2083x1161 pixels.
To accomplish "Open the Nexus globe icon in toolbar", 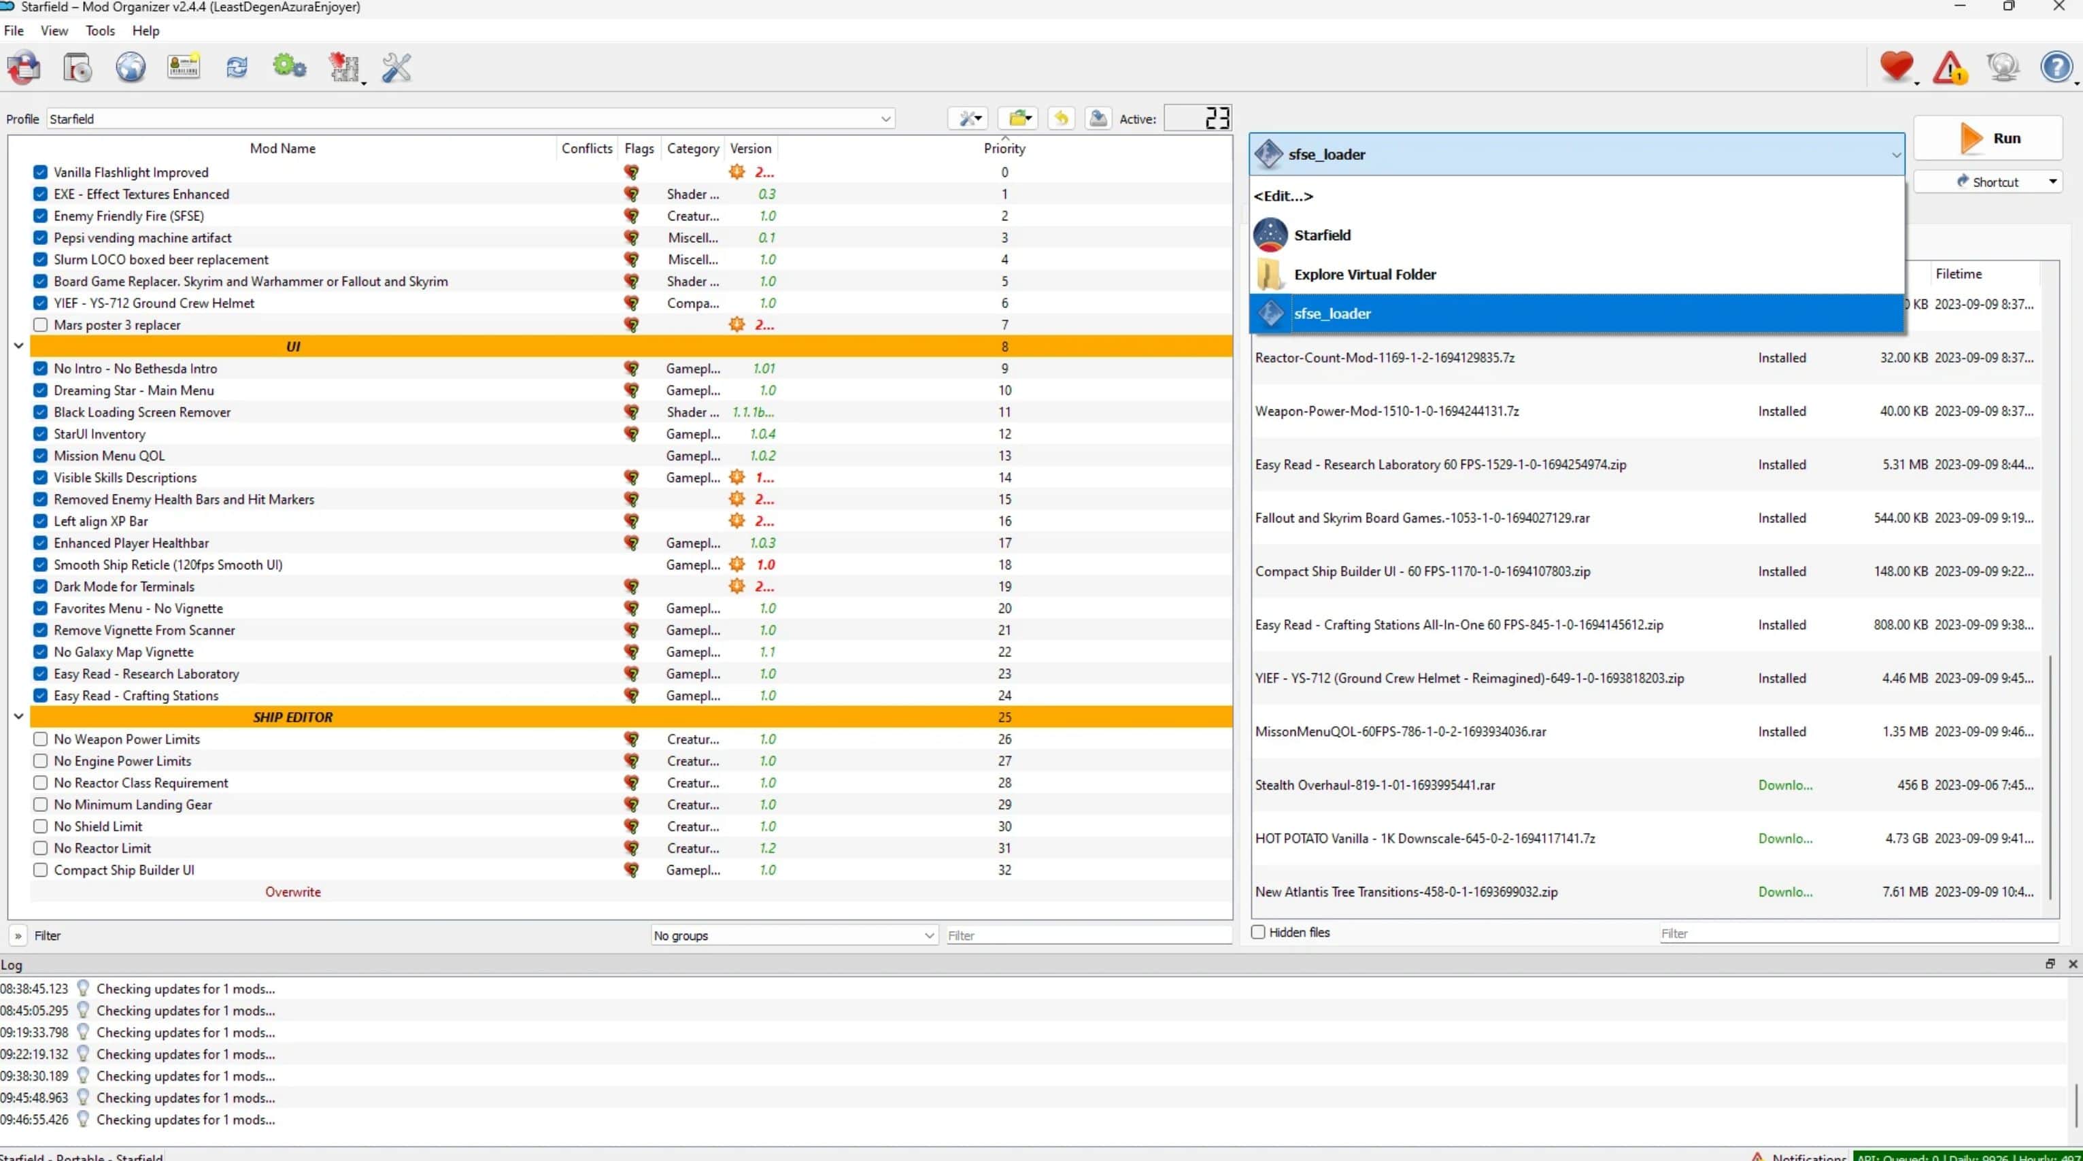I will [x=130, y=68].
